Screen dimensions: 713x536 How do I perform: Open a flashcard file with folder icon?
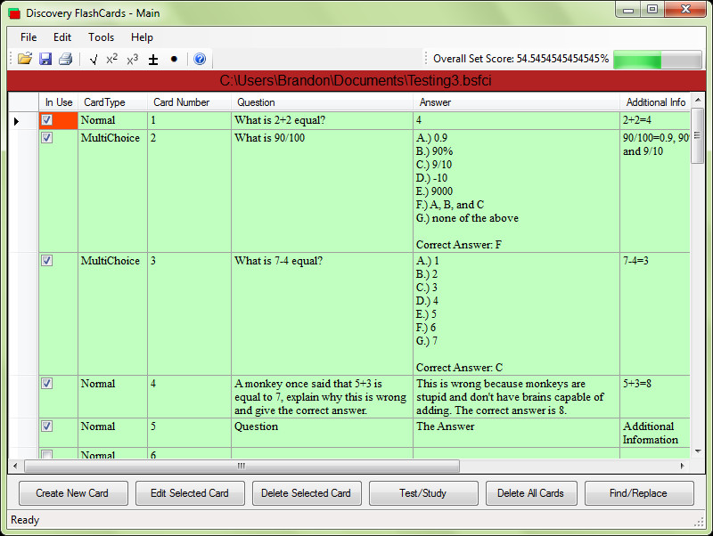(25, 59)
